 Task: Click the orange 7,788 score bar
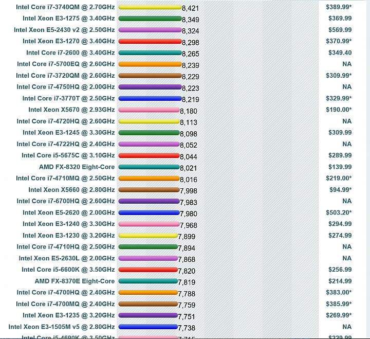click(x=148, y=293)
